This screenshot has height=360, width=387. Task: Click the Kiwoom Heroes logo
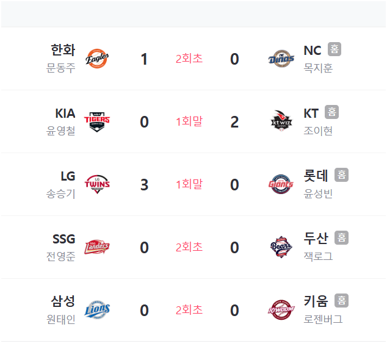point(281,310)
